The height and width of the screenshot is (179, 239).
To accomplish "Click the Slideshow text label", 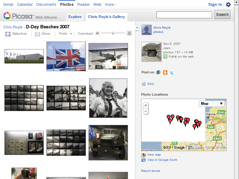I will (x=19, y=34).
